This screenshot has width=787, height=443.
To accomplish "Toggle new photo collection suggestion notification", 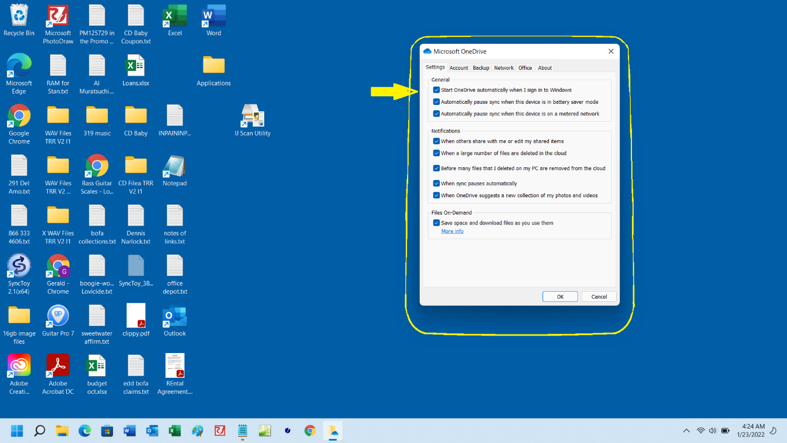I will click(436, 196).
